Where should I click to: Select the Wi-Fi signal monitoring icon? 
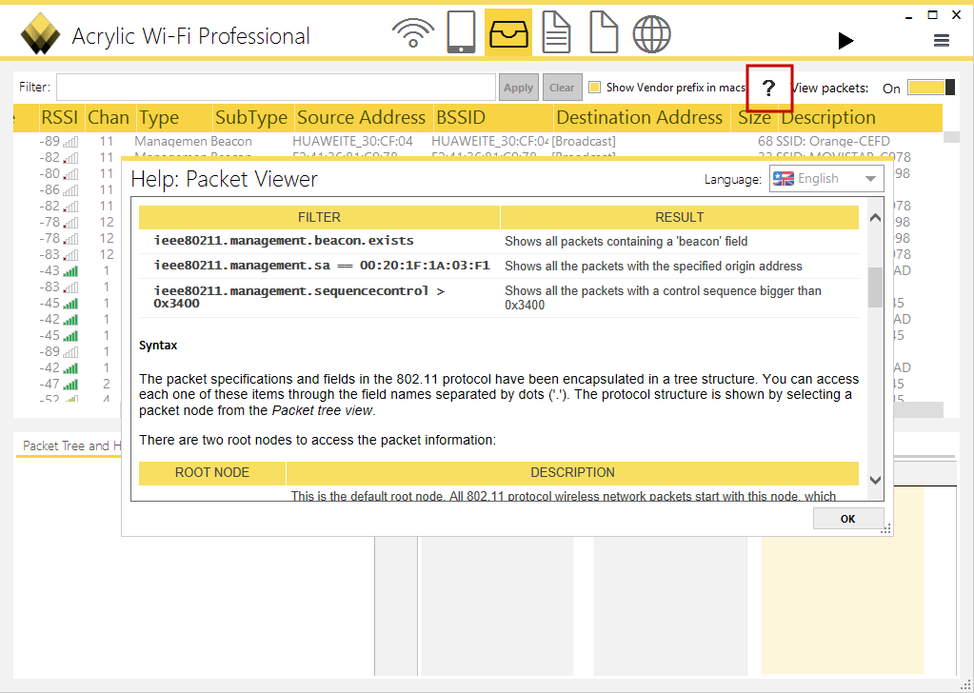[x=412, y=32]
